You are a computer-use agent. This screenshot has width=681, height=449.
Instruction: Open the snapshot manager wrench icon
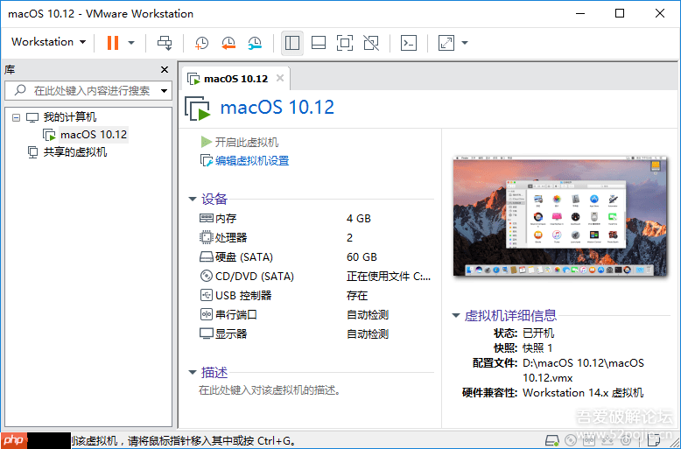tap(255, 43)
